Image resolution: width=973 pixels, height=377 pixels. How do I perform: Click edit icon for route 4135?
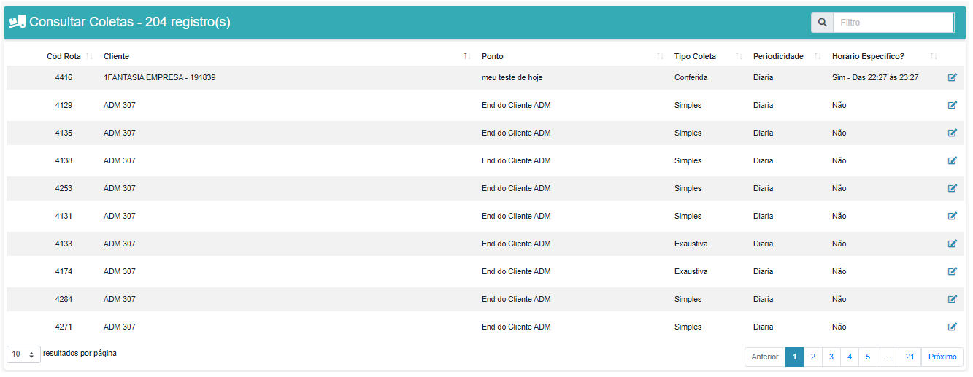(x=952, y=133)
